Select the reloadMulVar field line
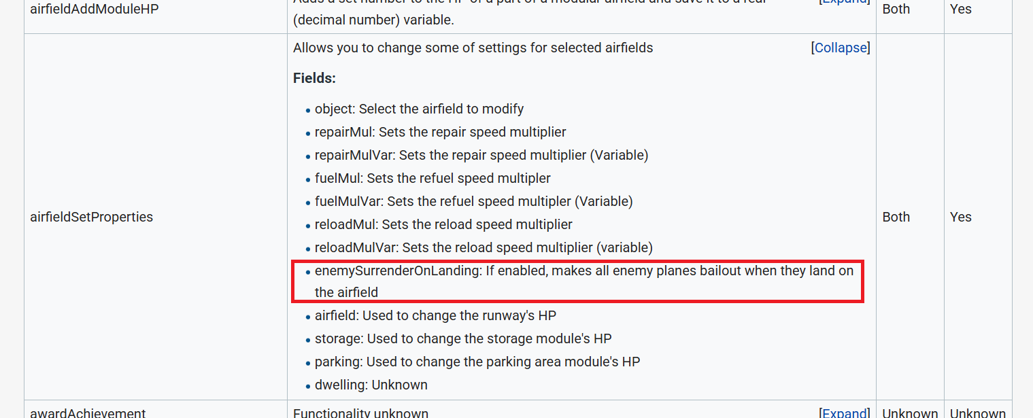This screenshot has width=1033, height=418. 484,247
